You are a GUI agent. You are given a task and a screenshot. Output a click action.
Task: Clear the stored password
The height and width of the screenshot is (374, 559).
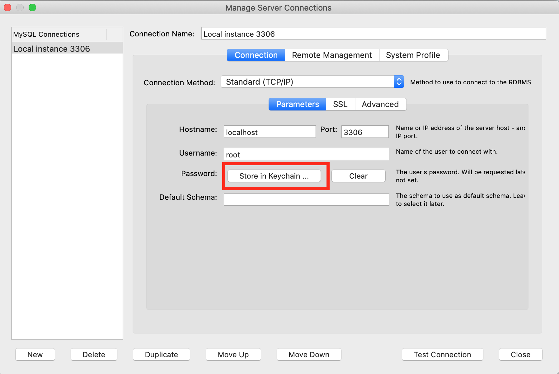point(359,176)
